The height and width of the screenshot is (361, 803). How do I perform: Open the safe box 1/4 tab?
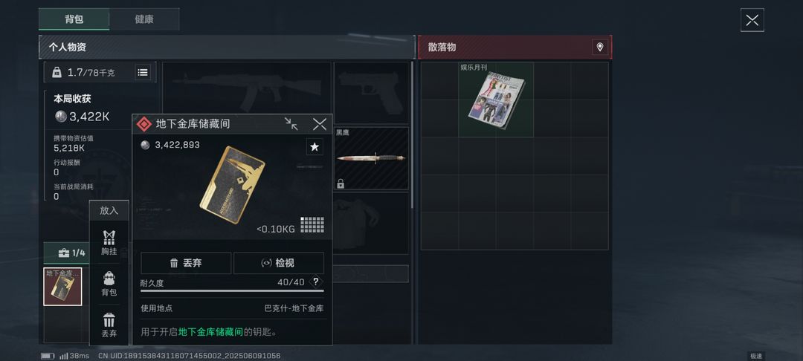[71, 253]
